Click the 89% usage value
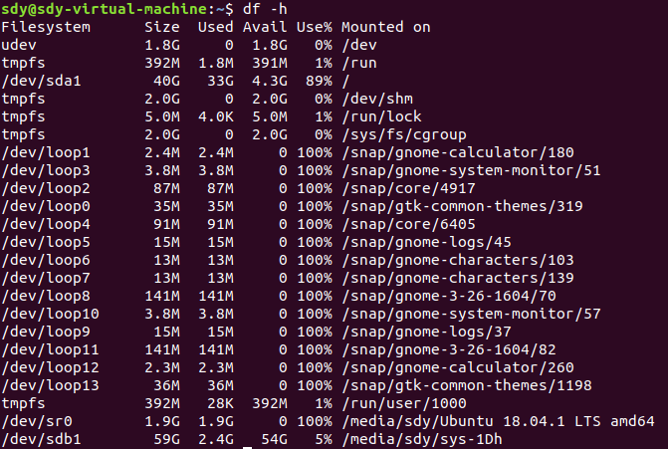Image resolution: width=668 pixels, height=449 pixels. click(318, 81)
